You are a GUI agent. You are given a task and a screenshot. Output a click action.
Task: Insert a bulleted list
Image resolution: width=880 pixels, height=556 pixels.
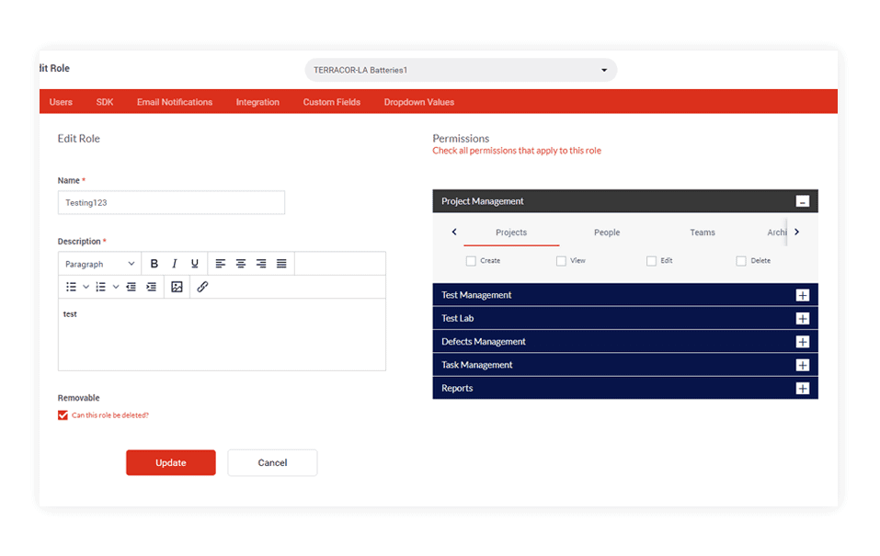(x=72, y=287)
